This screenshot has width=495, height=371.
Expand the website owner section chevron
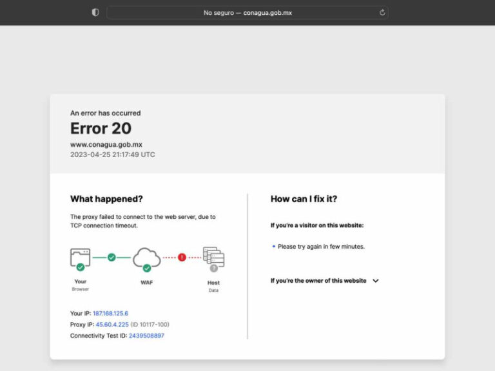coord(376,281)
